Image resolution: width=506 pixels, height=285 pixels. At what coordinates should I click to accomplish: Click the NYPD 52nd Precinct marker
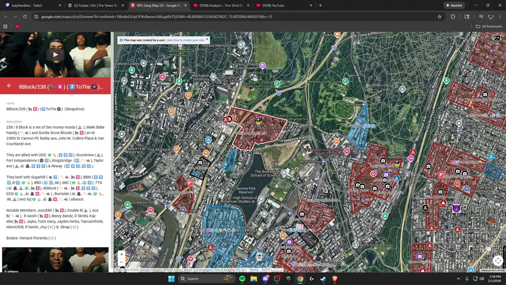coord(355,245)
